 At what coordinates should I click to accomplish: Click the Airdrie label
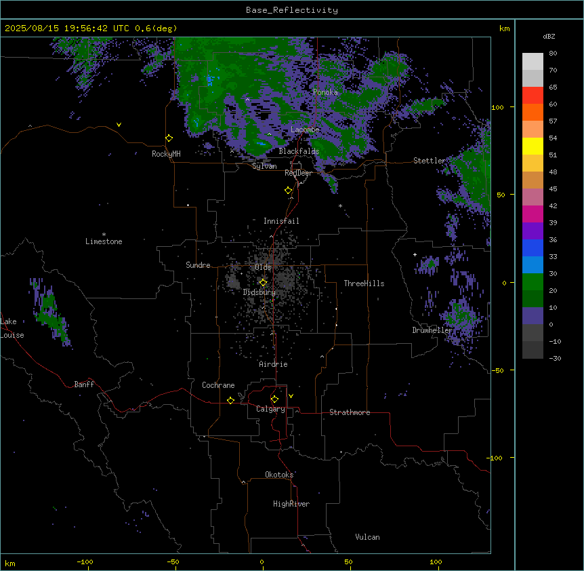(x=274, y=364)
